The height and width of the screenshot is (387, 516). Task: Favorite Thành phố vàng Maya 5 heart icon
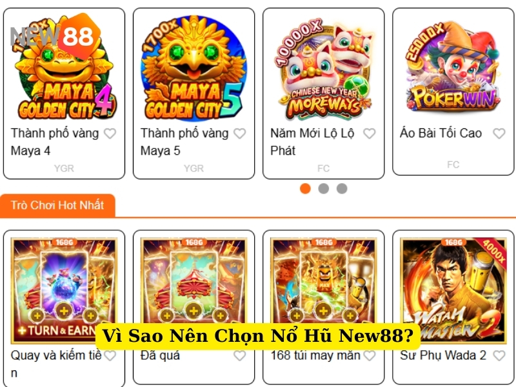point(239,134)
